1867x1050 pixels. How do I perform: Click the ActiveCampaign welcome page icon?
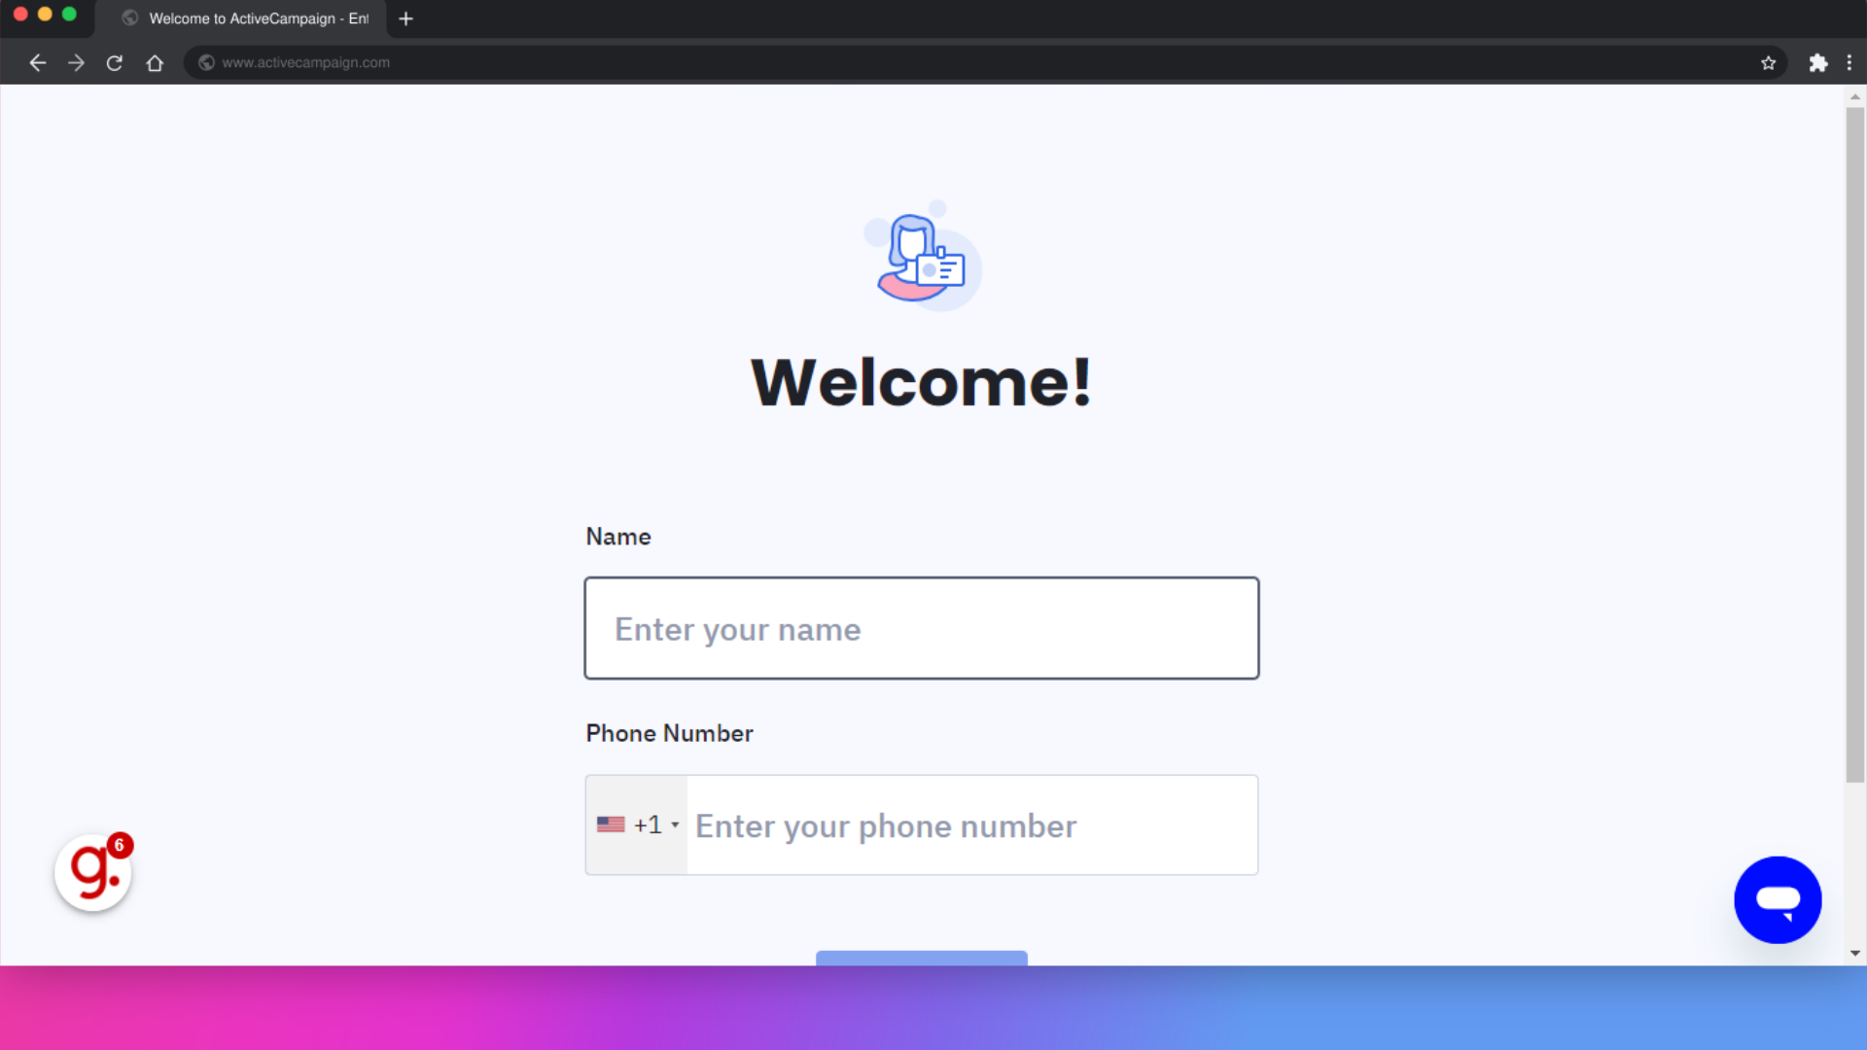[921, 255]
